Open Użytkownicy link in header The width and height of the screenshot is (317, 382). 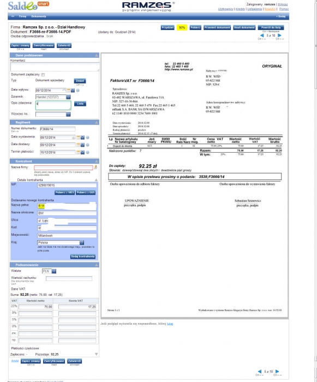pyautogui.click(x=226, y=9)
